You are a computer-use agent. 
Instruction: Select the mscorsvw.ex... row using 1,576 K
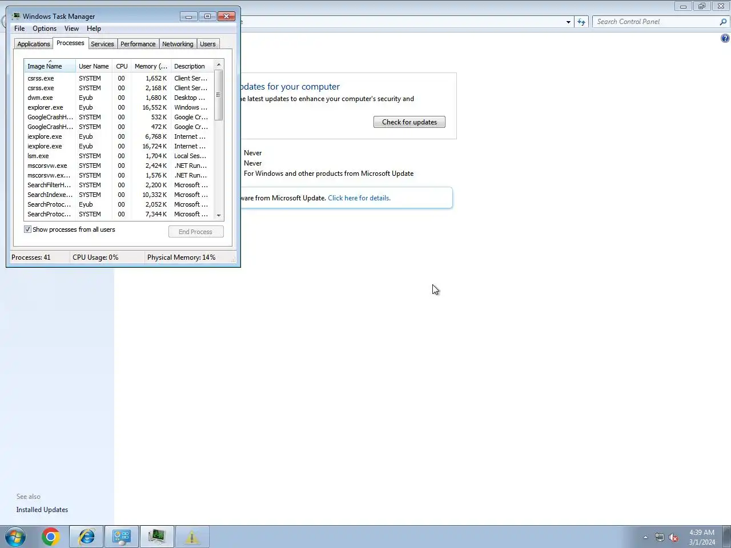(x=119, y=175)
